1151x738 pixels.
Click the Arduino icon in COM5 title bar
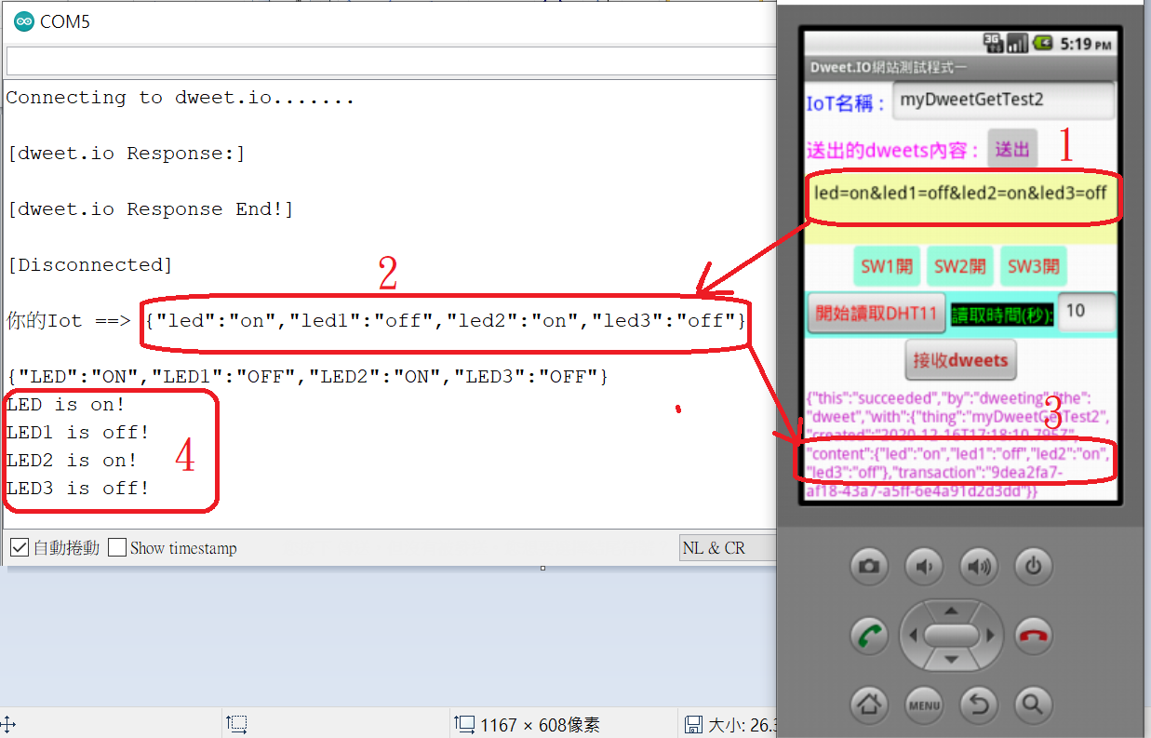(x=23, y=20)
